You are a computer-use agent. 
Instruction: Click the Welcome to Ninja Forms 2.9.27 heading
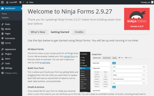coord(70,11)
